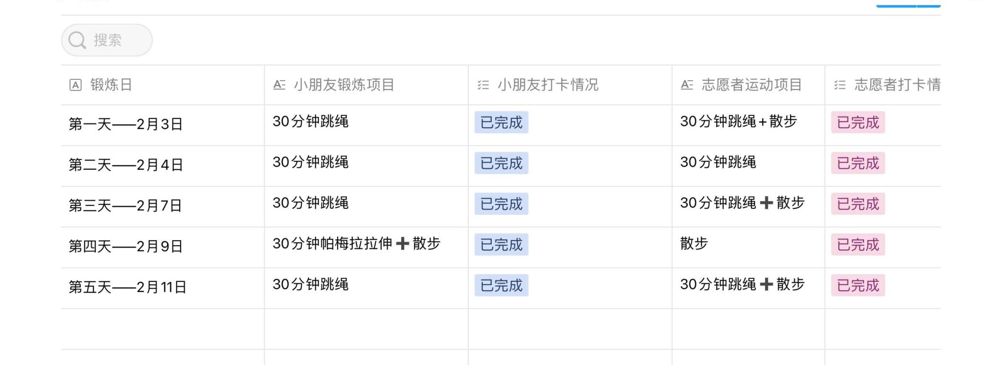
Task: Click the 30分钟帕梅拉拉伸➕散步 cell
Action: (x=356, y=244)
